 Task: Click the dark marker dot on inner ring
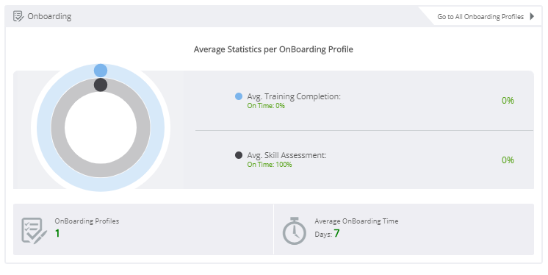101,85
